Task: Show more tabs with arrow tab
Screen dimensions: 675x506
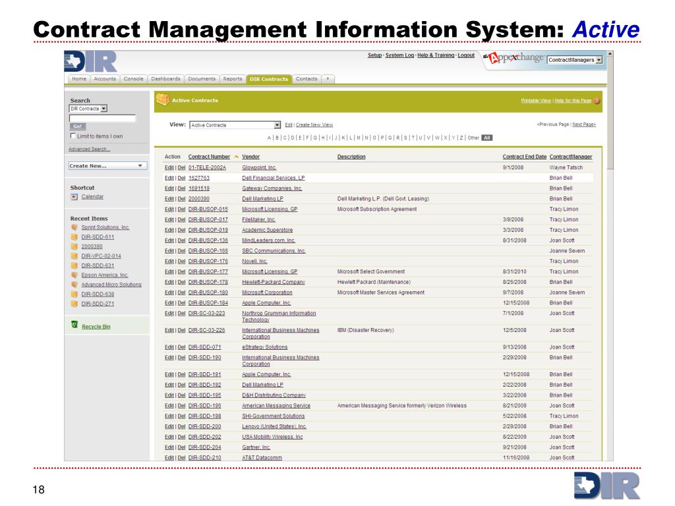Action: point(328,79)
